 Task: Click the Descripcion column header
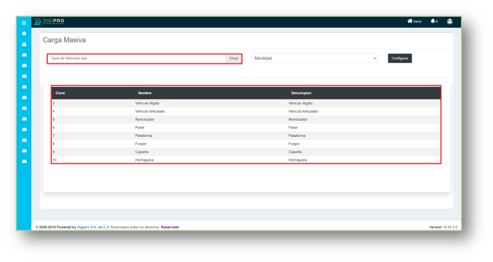click(x=301, y=93)
